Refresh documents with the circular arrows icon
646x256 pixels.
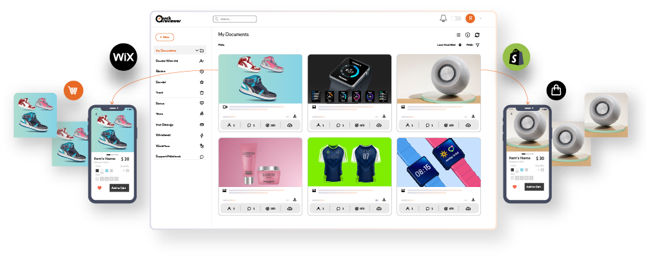pos(477,35)
